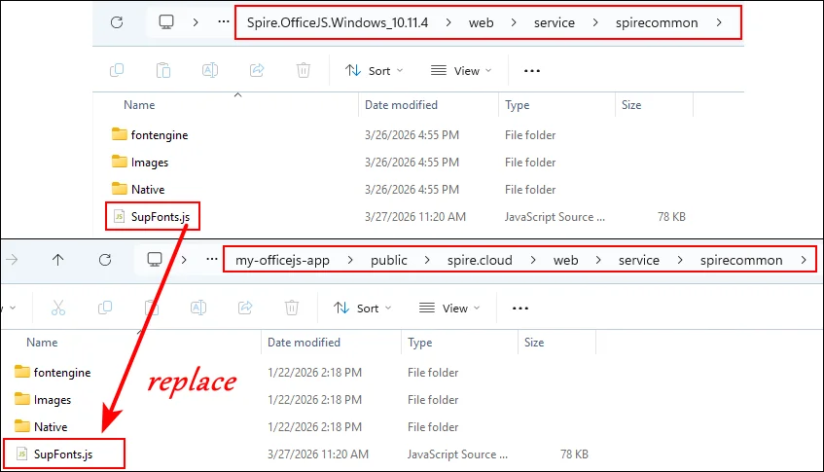The height and width of the screenshot is (472, 824).
Task: Click the Up arrow in the bottom window
Action: coord(58,260)
